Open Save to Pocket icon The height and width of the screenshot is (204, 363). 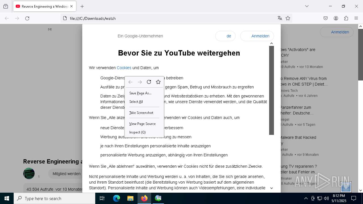(326, 18)
